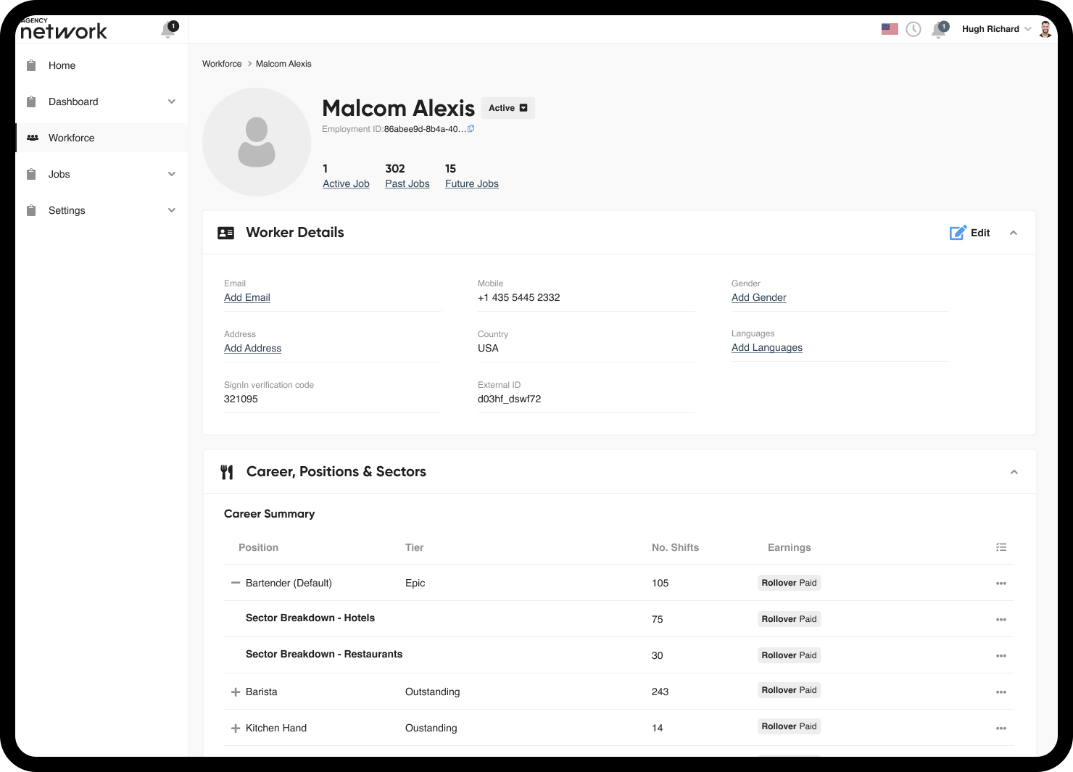1073x772 pixels.
Task: Open Hugh Richard user menu
Action: coord(996,29)
